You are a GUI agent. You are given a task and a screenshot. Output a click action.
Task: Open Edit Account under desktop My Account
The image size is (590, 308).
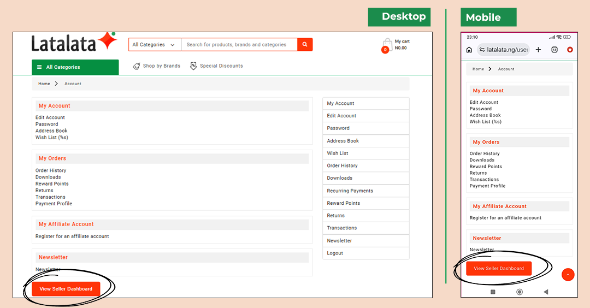tap(50, 117)
